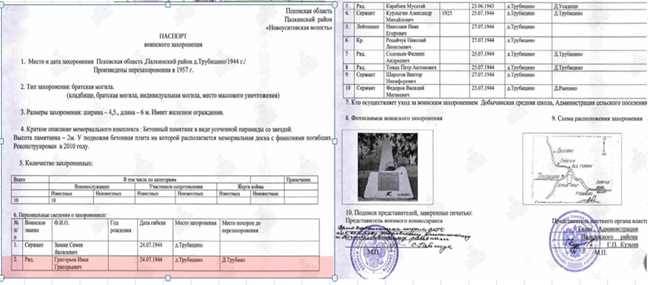Image resolution: width=648 pixels, height=285 pixels.
Task: Click the date '23.06.1943'
Action: tap(483, 6)
